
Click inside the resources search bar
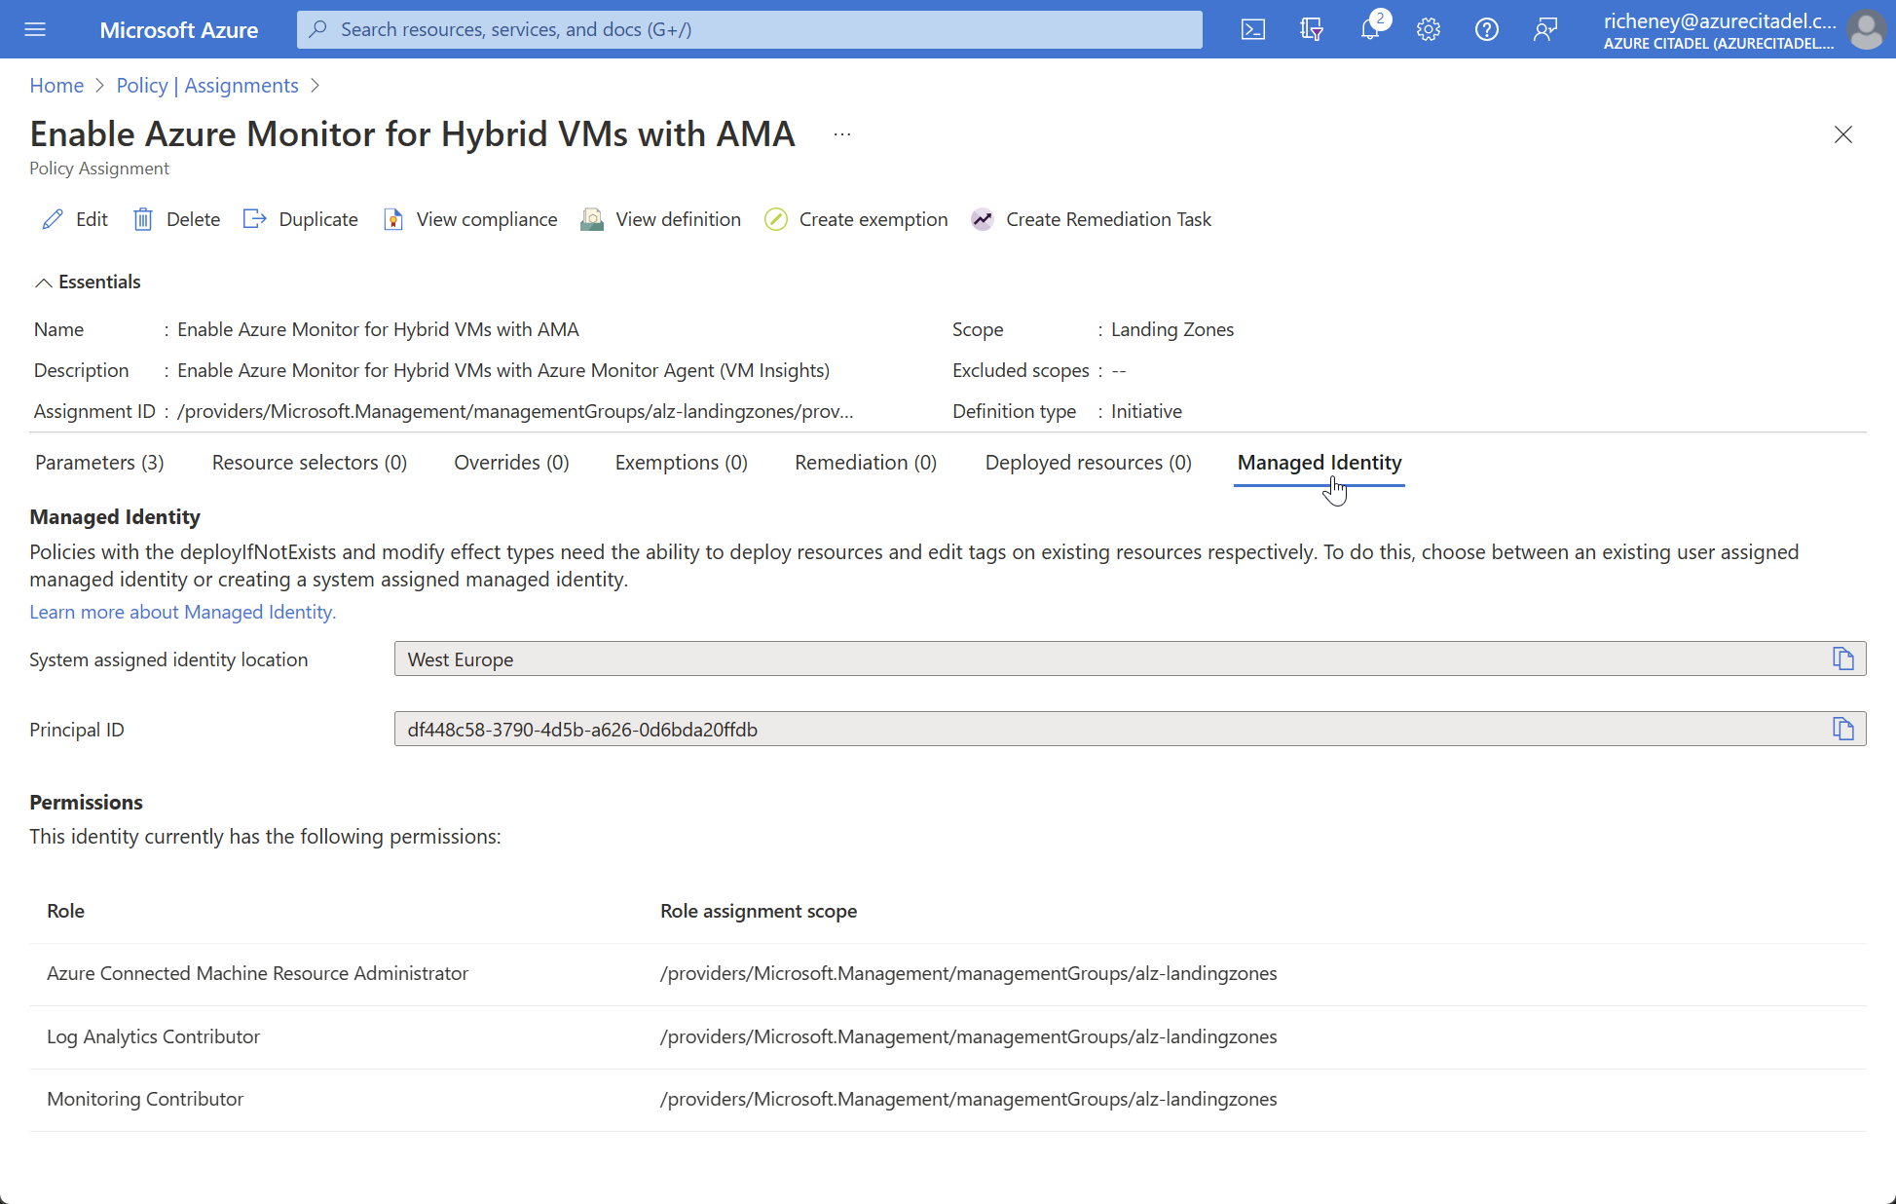click(x=748, y=29)
